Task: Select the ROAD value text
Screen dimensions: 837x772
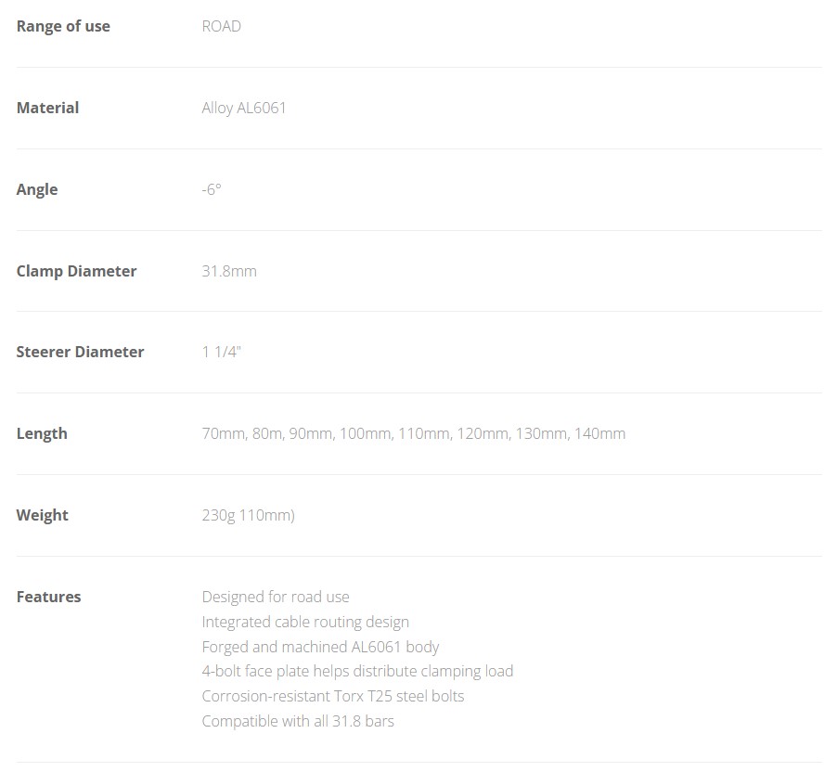Action: [221, 26]
